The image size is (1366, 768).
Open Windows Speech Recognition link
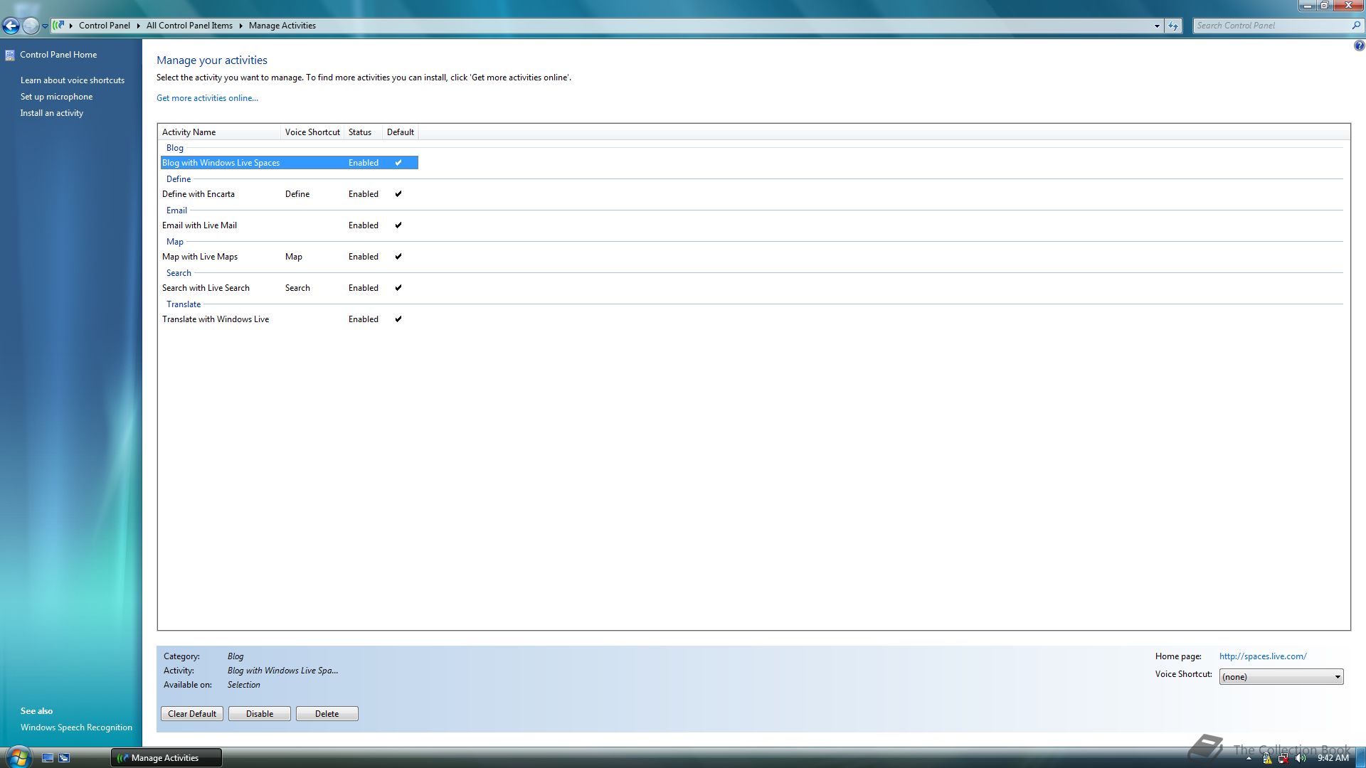pos(76,727)
